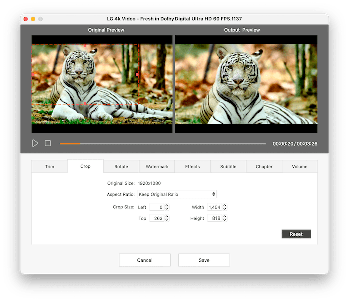349x301 pixels.
Task: Click the Stop playback square icon
Action: tap(48, 143)
